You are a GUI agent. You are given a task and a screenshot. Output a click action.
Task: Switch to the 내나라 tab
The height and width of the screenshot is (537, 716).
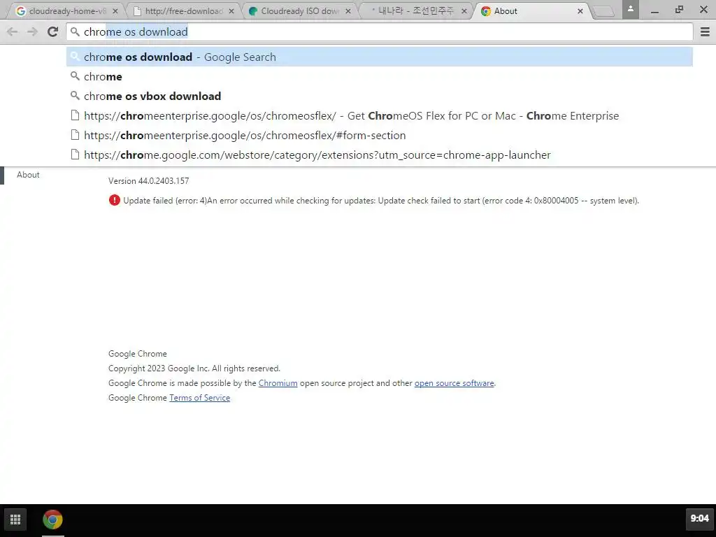coord(415,11)
